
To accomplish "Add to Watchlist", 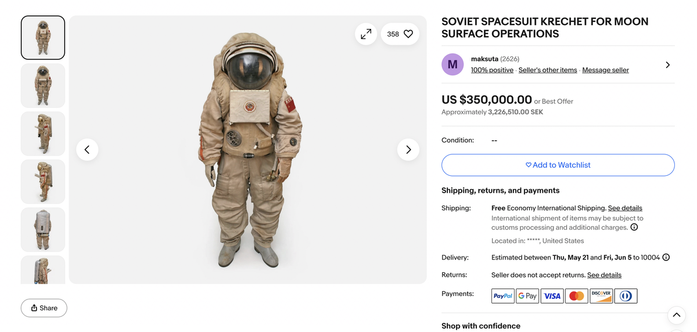I will 558,165.
